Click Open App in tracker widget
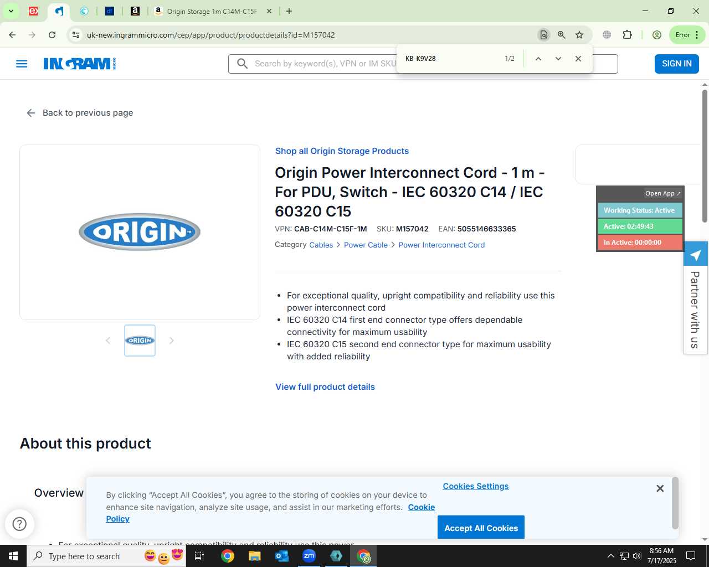This screenshot has height=567, width=709. [662, 193]
